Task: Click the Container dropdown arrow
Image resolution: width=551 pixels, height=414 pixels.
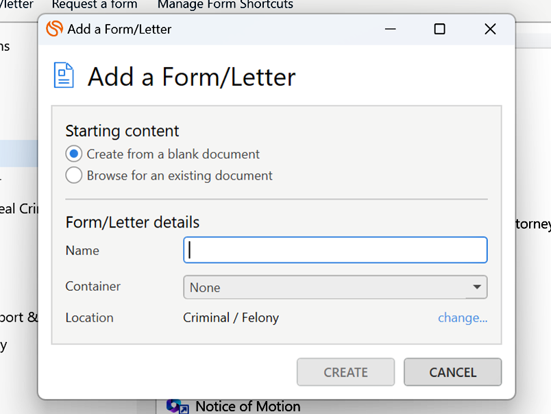Action: tap(477, 287)
